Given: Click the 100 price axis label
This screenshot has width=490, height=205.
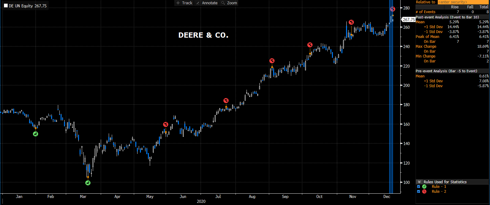Looking at the screenshot, I should point(406,182).
